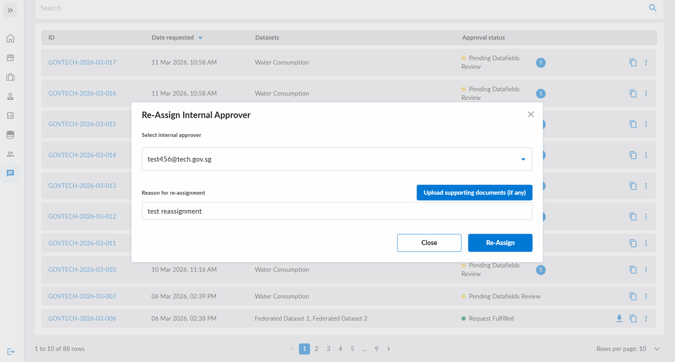Viewport: 675px width, 362px height.
Task: Go to the previous page of results
Action: click(292, 349)
